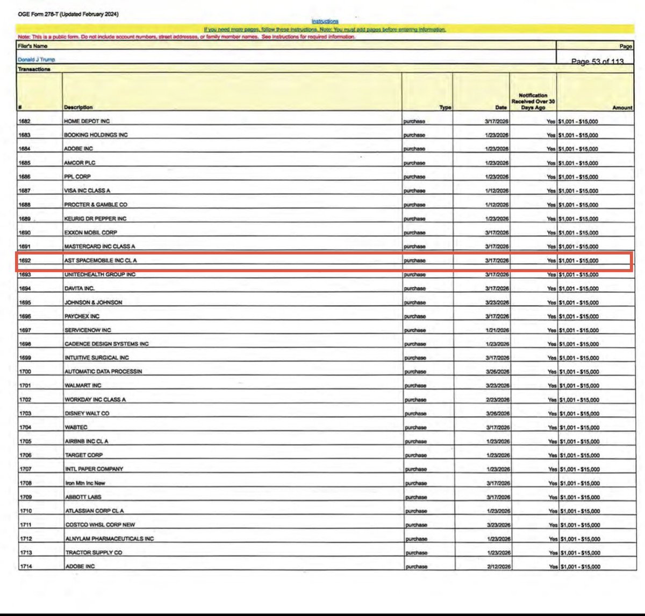The height and width of the screenshot is (616, 645).
Task: Click date 2/12/2026 in row 1714
Action: 498,567
